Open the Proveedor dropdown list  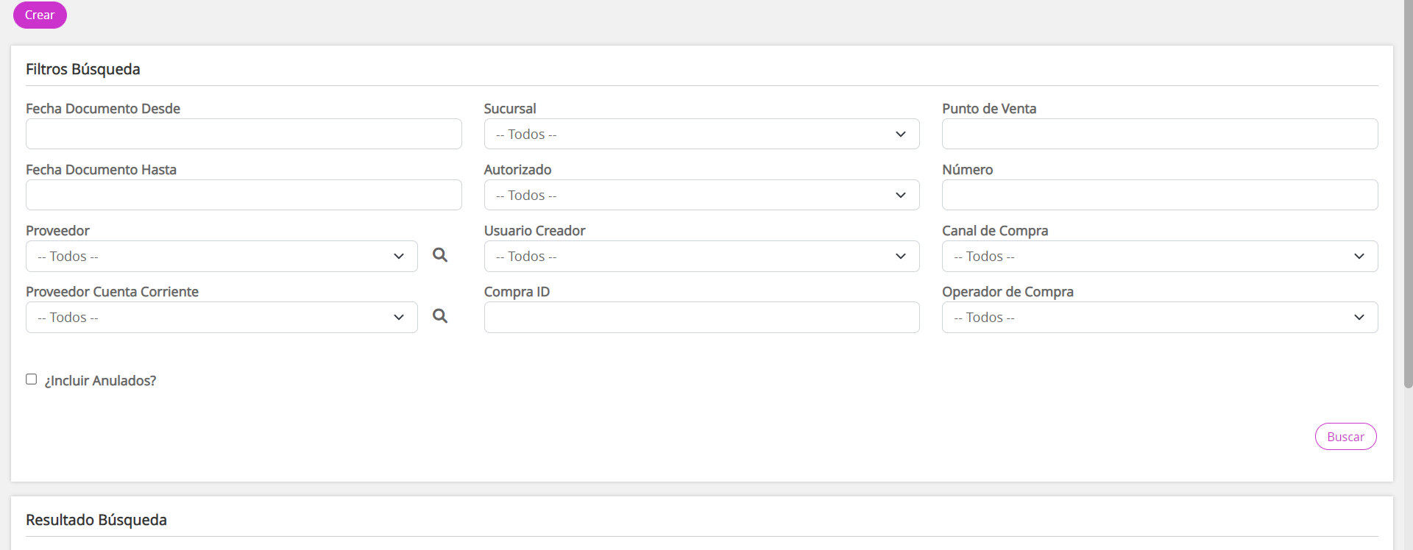click(x=222, y=256)
